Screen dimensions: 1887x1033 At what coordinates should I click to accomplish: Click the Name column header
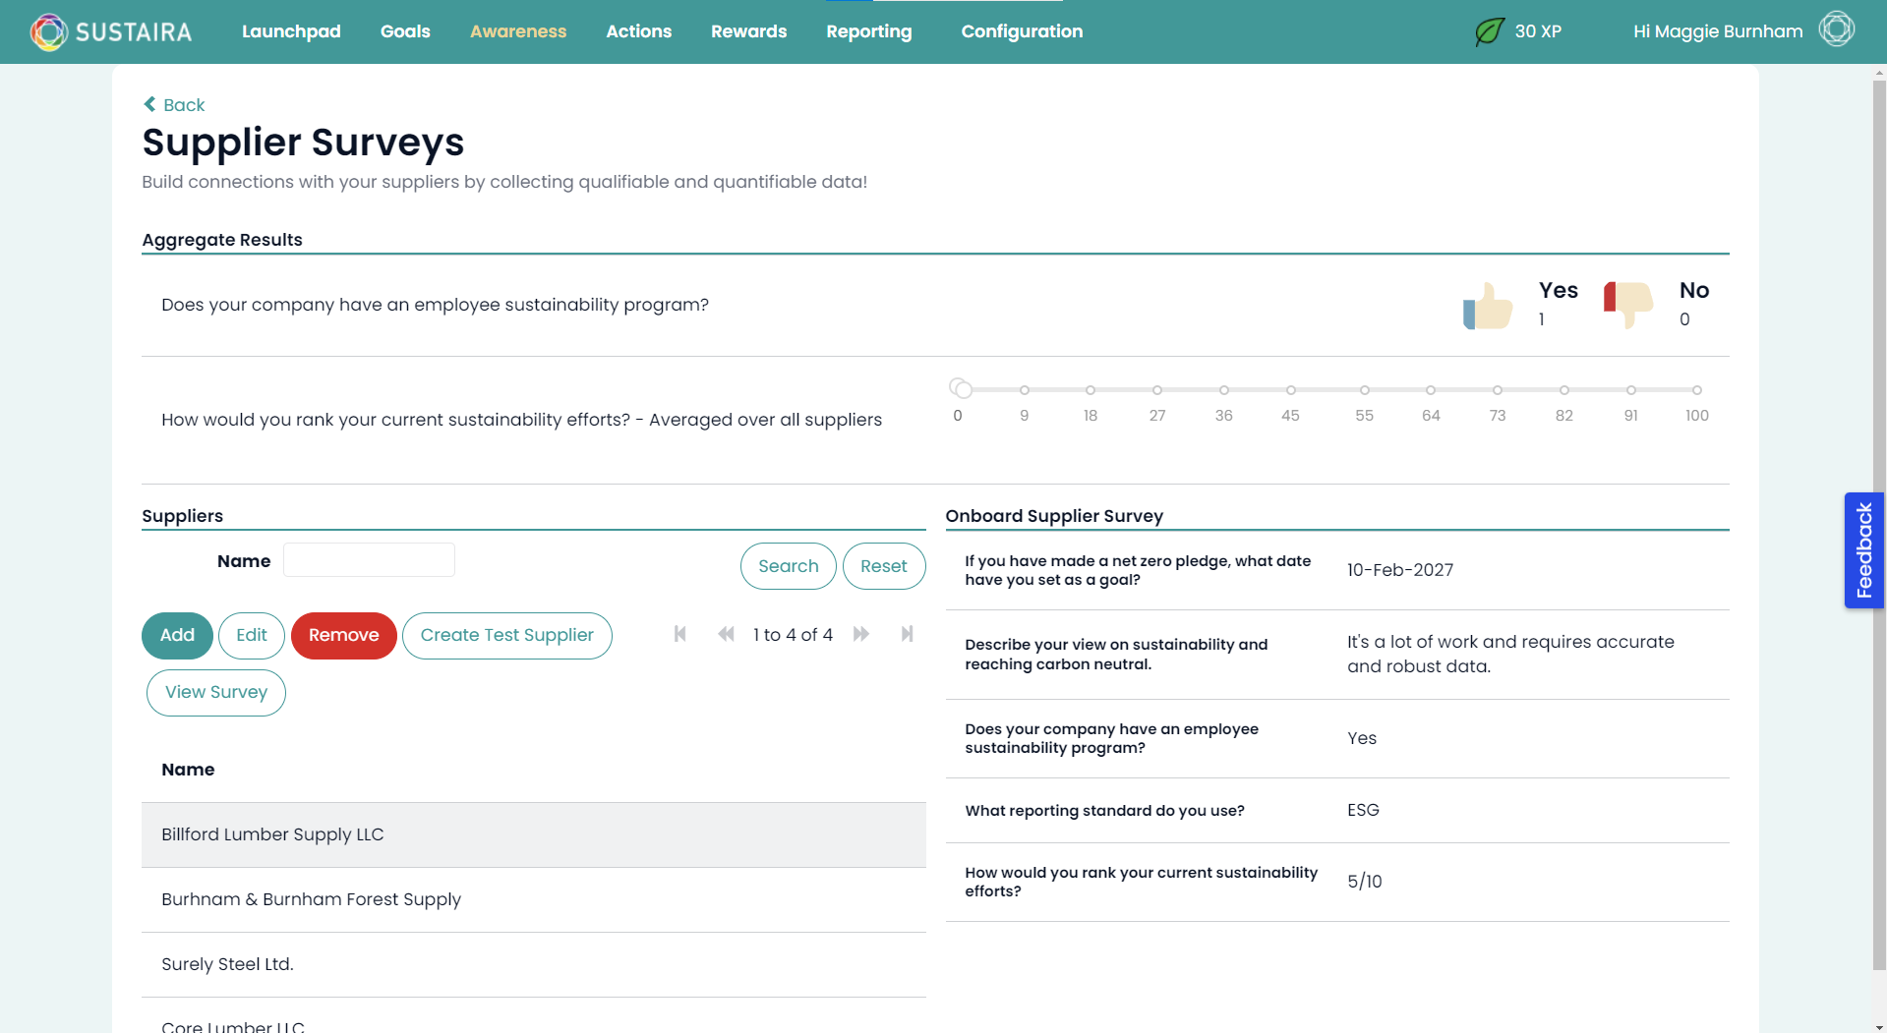click(188, 770)
